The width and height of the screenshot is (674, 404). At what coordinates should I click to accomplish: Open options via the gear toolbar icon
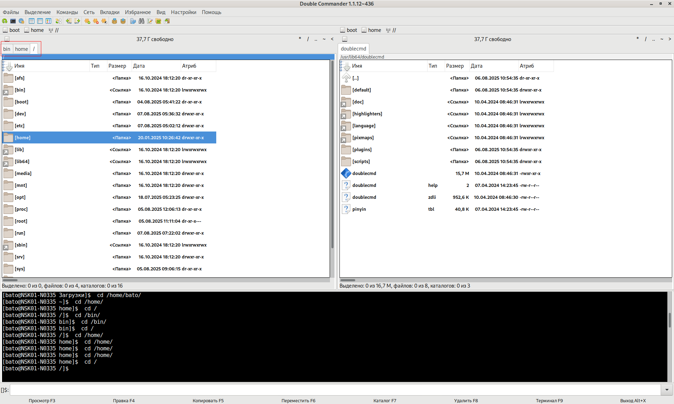coord(21,21)
